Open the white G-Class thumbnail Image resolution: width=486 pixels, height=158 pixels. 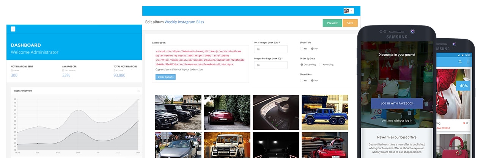(227, 145)
